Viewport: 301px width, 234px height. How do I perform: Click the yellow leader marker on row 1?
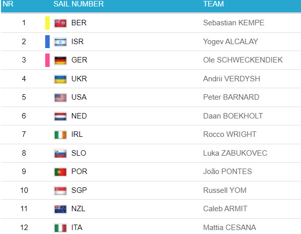[47, 23]
